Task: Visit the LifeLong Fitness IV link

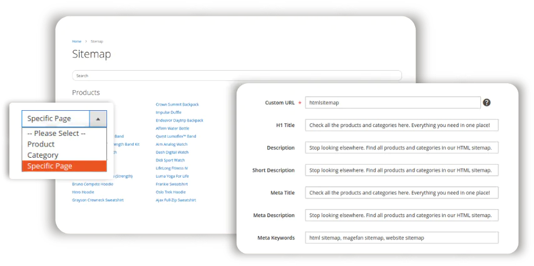Action: (172, 168)
